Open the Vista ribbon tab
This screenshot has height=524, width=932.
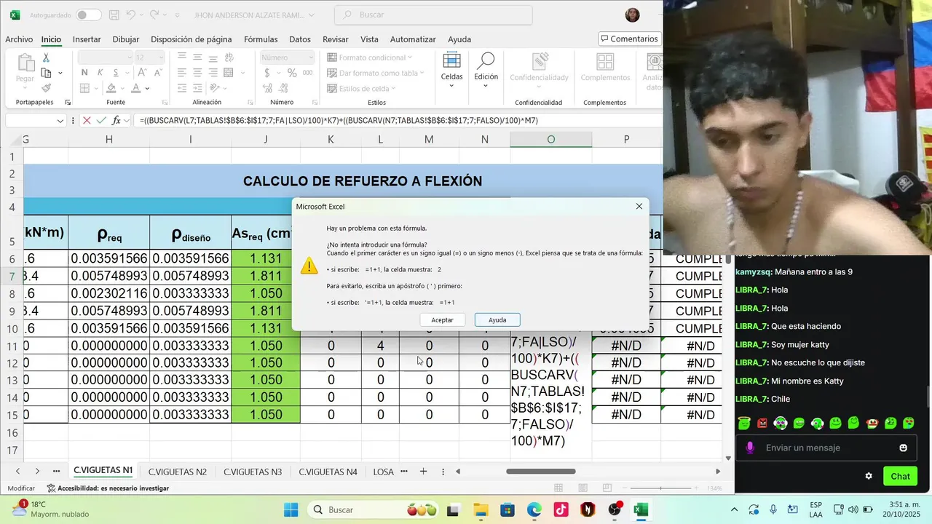coord(369,39)
